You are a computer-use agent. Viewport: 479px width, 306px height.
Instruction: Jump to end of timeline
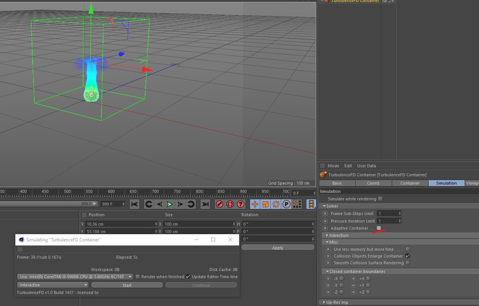[x=205, y=204]
